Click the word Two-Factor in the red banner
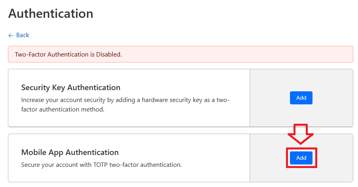Image resolution: width=358 pixels, height=187 pixels. [30, 55]
